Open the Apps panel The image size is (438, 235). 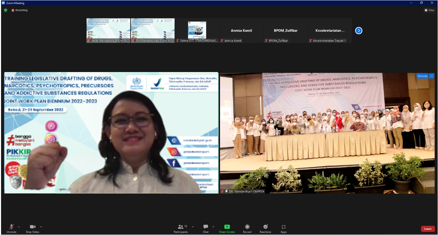point(283,227)
